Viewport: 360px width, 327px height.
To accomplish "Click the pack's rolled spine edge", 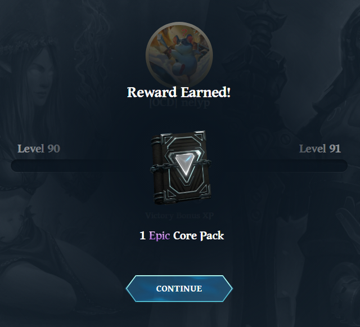I will click(x=156, y=169).
